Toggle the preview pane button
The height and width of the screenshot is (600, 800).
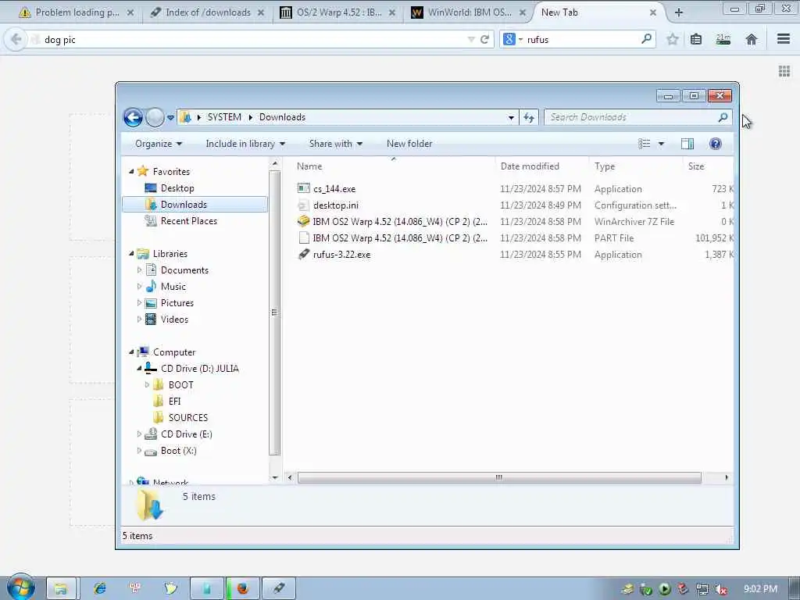coord(687,144)
